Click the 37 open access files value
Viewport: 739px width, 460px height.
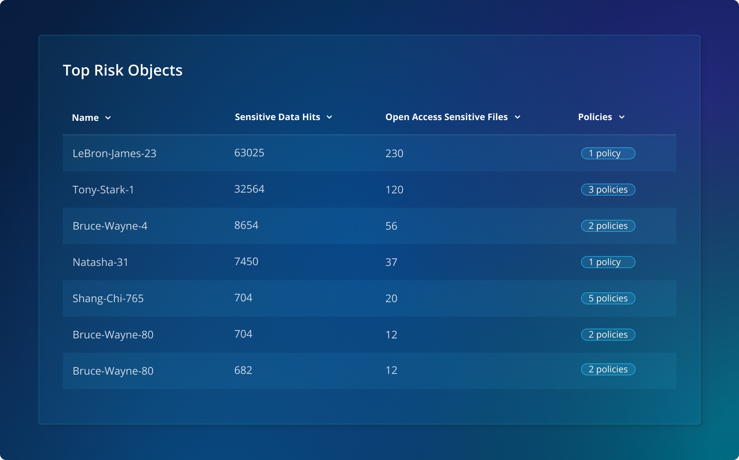click(x=391, y=262)
